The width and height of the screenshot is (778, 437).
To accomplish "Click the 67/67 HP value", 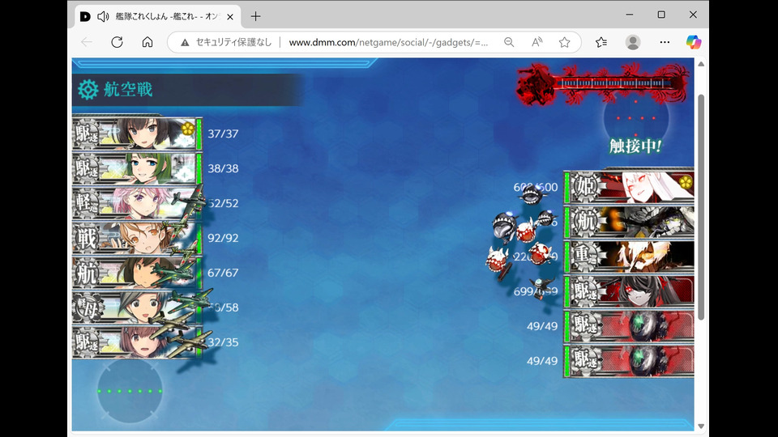I will coord(223,273).
